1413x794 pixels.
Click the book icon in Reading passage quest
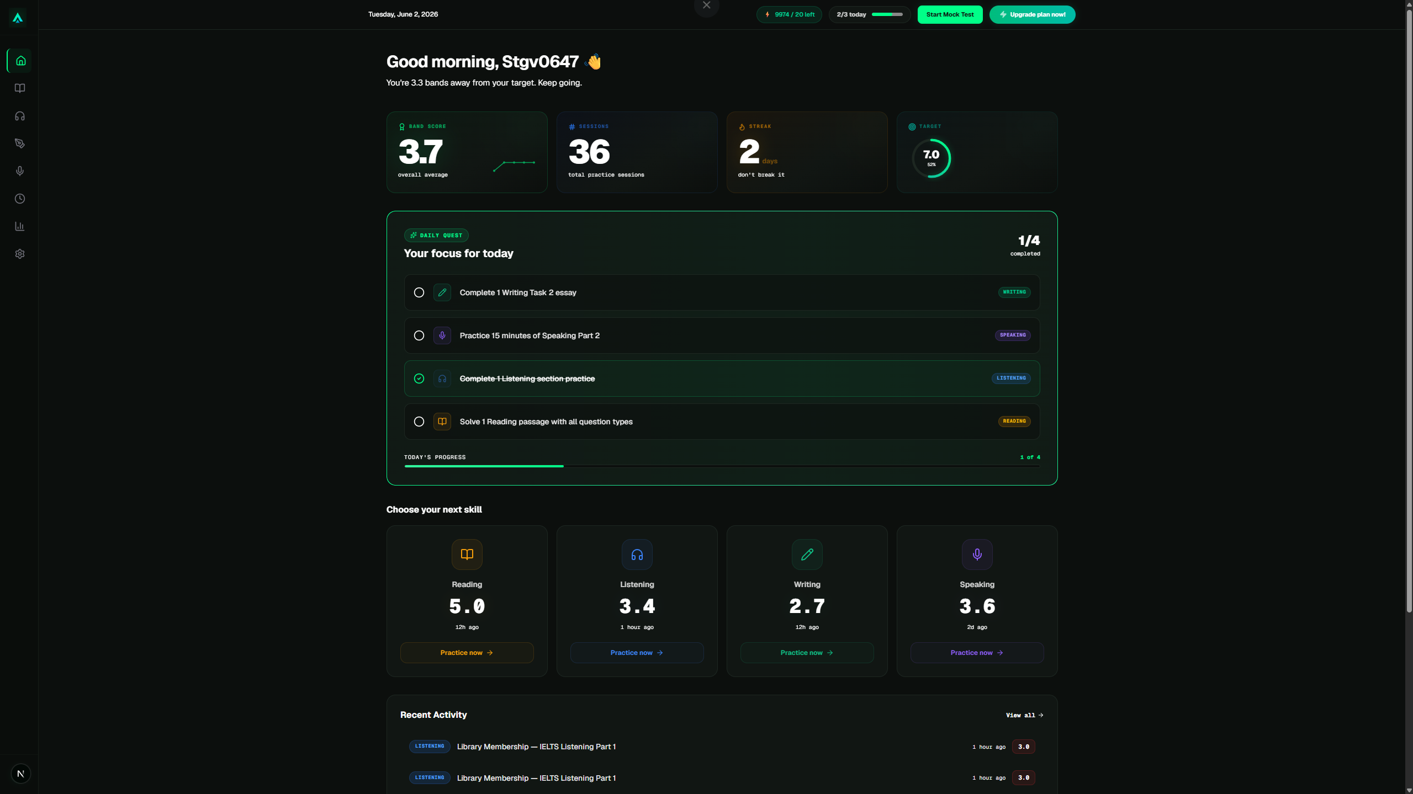[x=442, y=422]
